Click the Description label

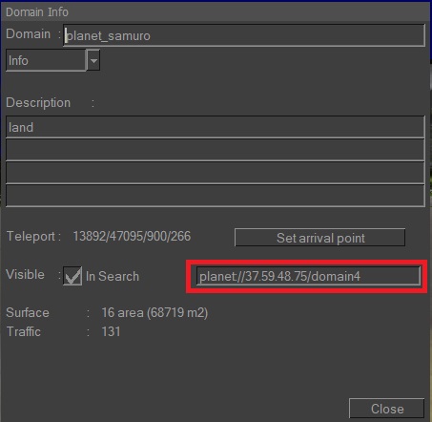38,103
